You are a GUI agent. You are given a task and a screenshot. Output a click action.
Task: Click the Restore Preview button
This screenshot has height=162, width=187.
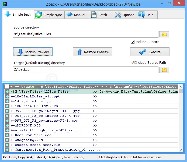[93, 52]
